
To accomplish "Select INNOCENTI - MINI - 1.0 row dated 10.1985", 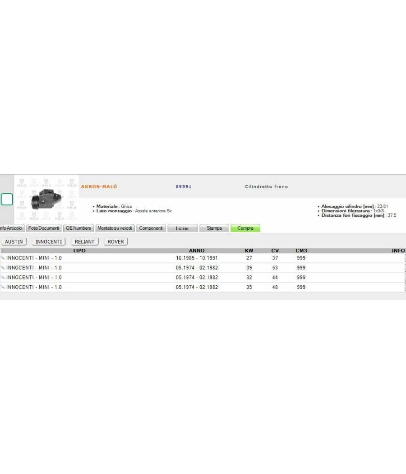I will click(x=203, y=258).
